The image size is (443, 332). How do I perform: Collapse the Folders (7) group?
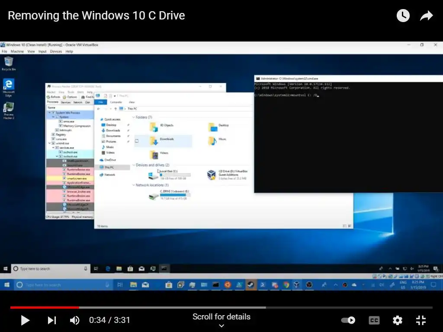tap(134, 117)
